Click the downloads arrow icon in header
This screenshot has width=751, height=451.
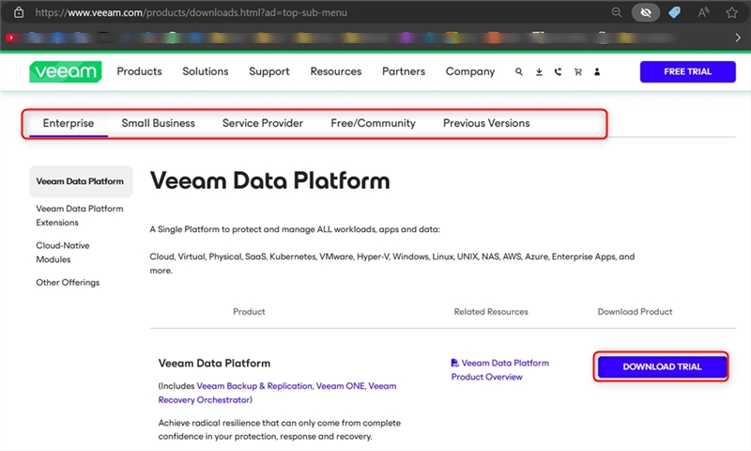coord(539,71)
